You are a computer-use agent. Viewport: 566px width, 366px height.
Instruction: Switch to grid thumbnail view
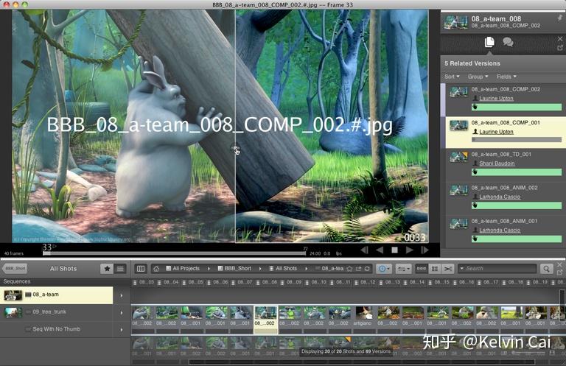[435, 269]
